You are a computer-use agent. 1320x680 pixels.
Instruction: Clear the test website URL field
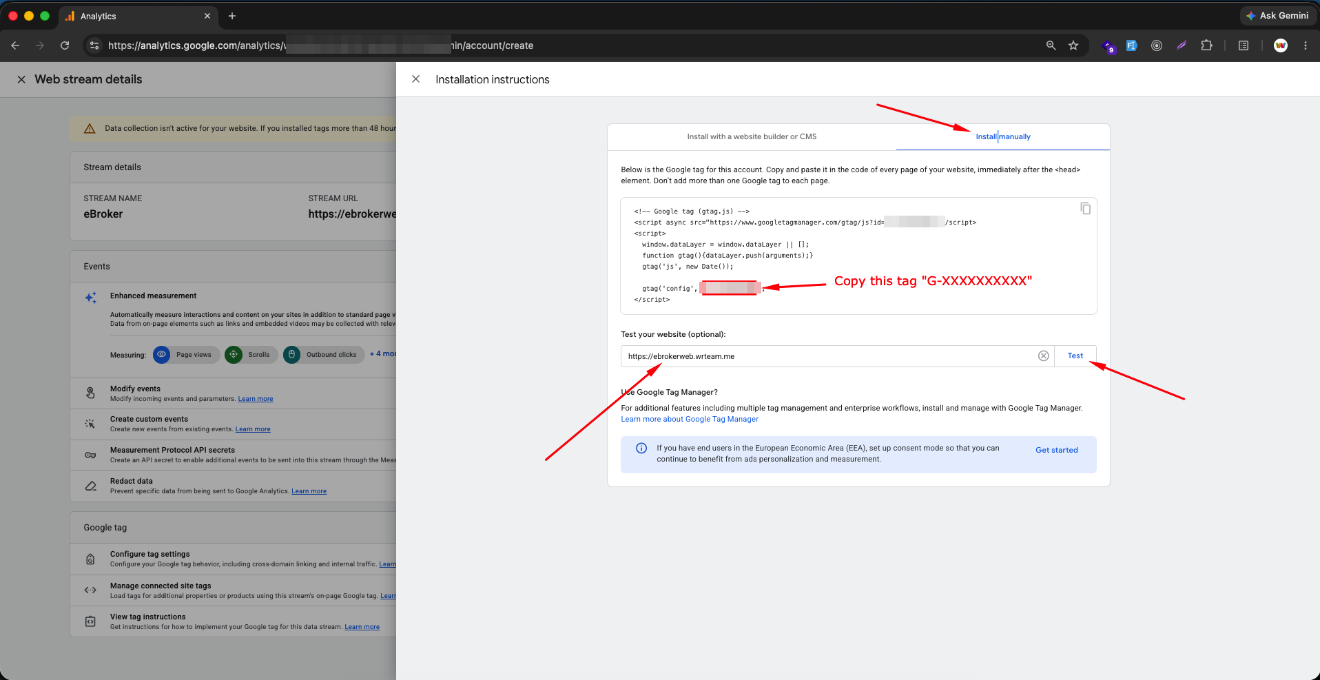[1044, 356]
